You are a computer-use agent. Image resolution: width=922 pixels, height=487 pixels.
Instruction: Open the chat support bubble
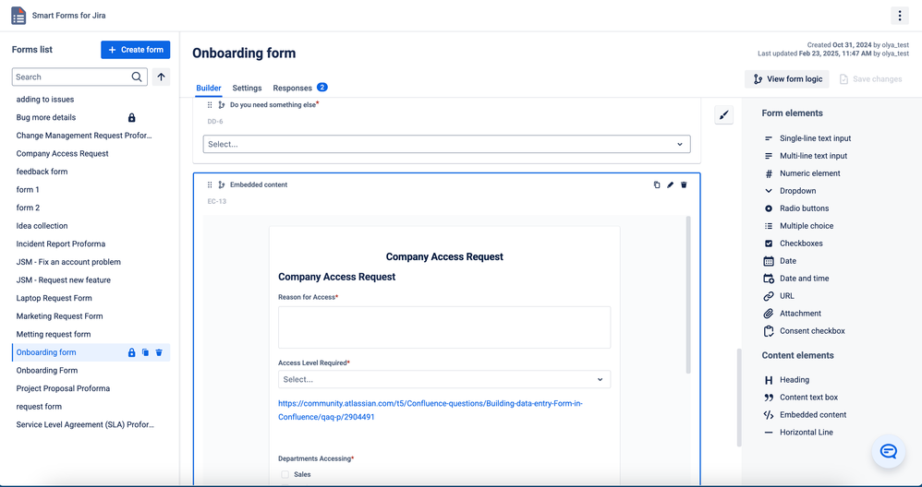point(889,451)
